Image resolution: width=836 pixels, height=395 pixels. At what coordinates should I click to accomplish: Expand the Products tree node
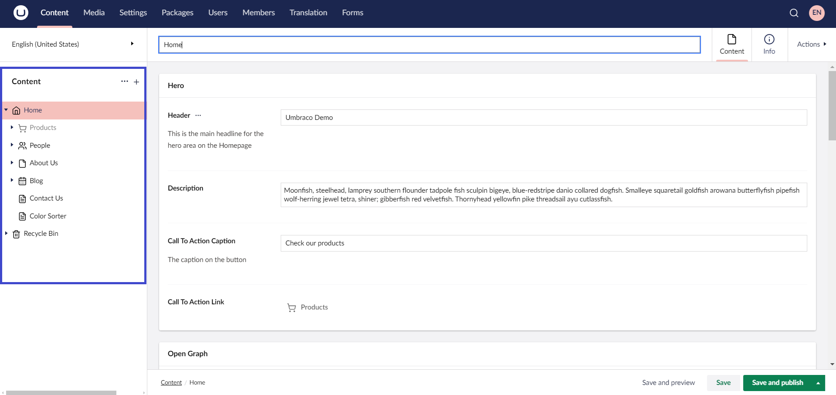(x=11, y=128)
